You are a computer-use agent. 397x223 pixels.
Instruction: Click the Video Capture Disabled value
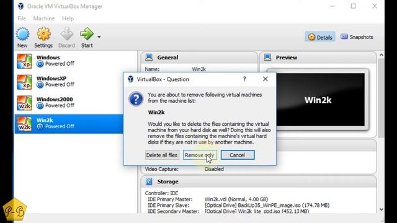[214, 169]
